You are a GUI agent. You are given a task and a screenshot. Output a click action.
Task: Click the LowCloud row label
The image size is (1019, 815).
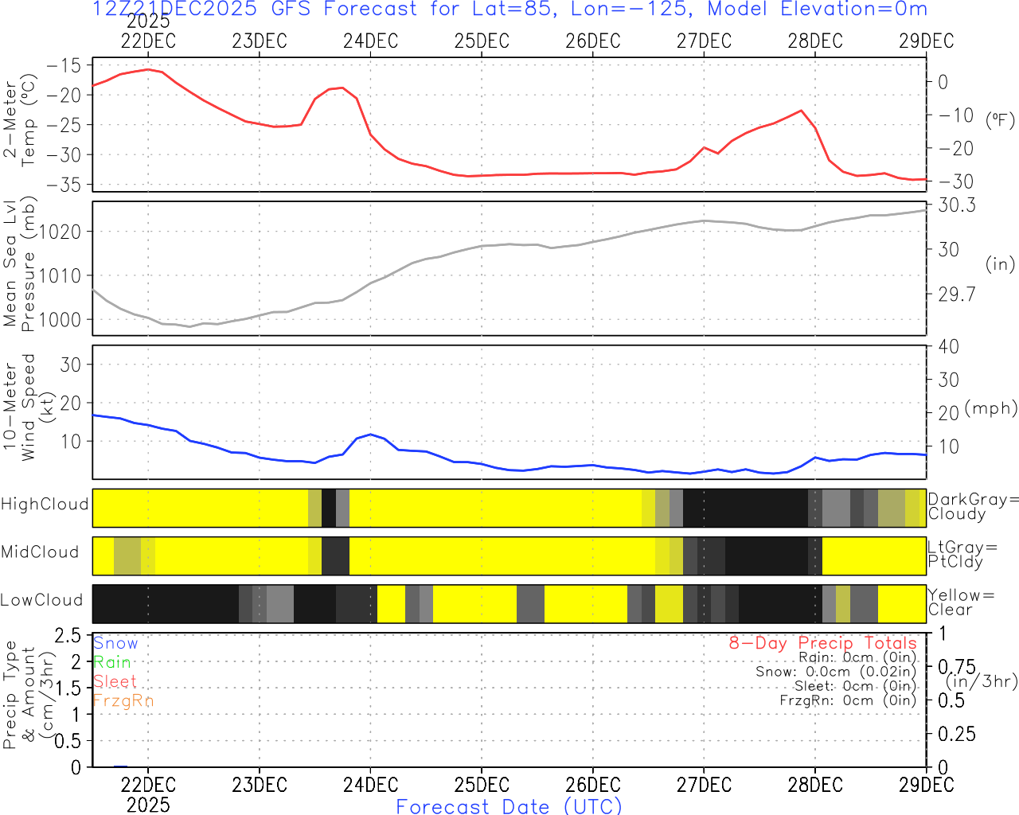point(41,600)
